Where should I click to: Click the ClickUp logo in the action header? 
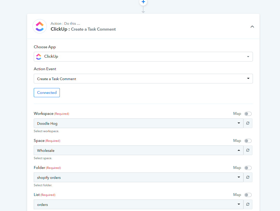tap(40, 26)
